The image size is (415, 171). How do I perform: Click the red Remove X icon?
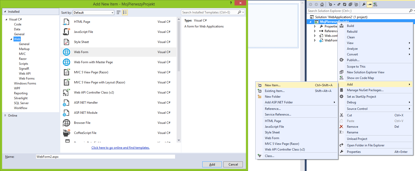(342, 127)
